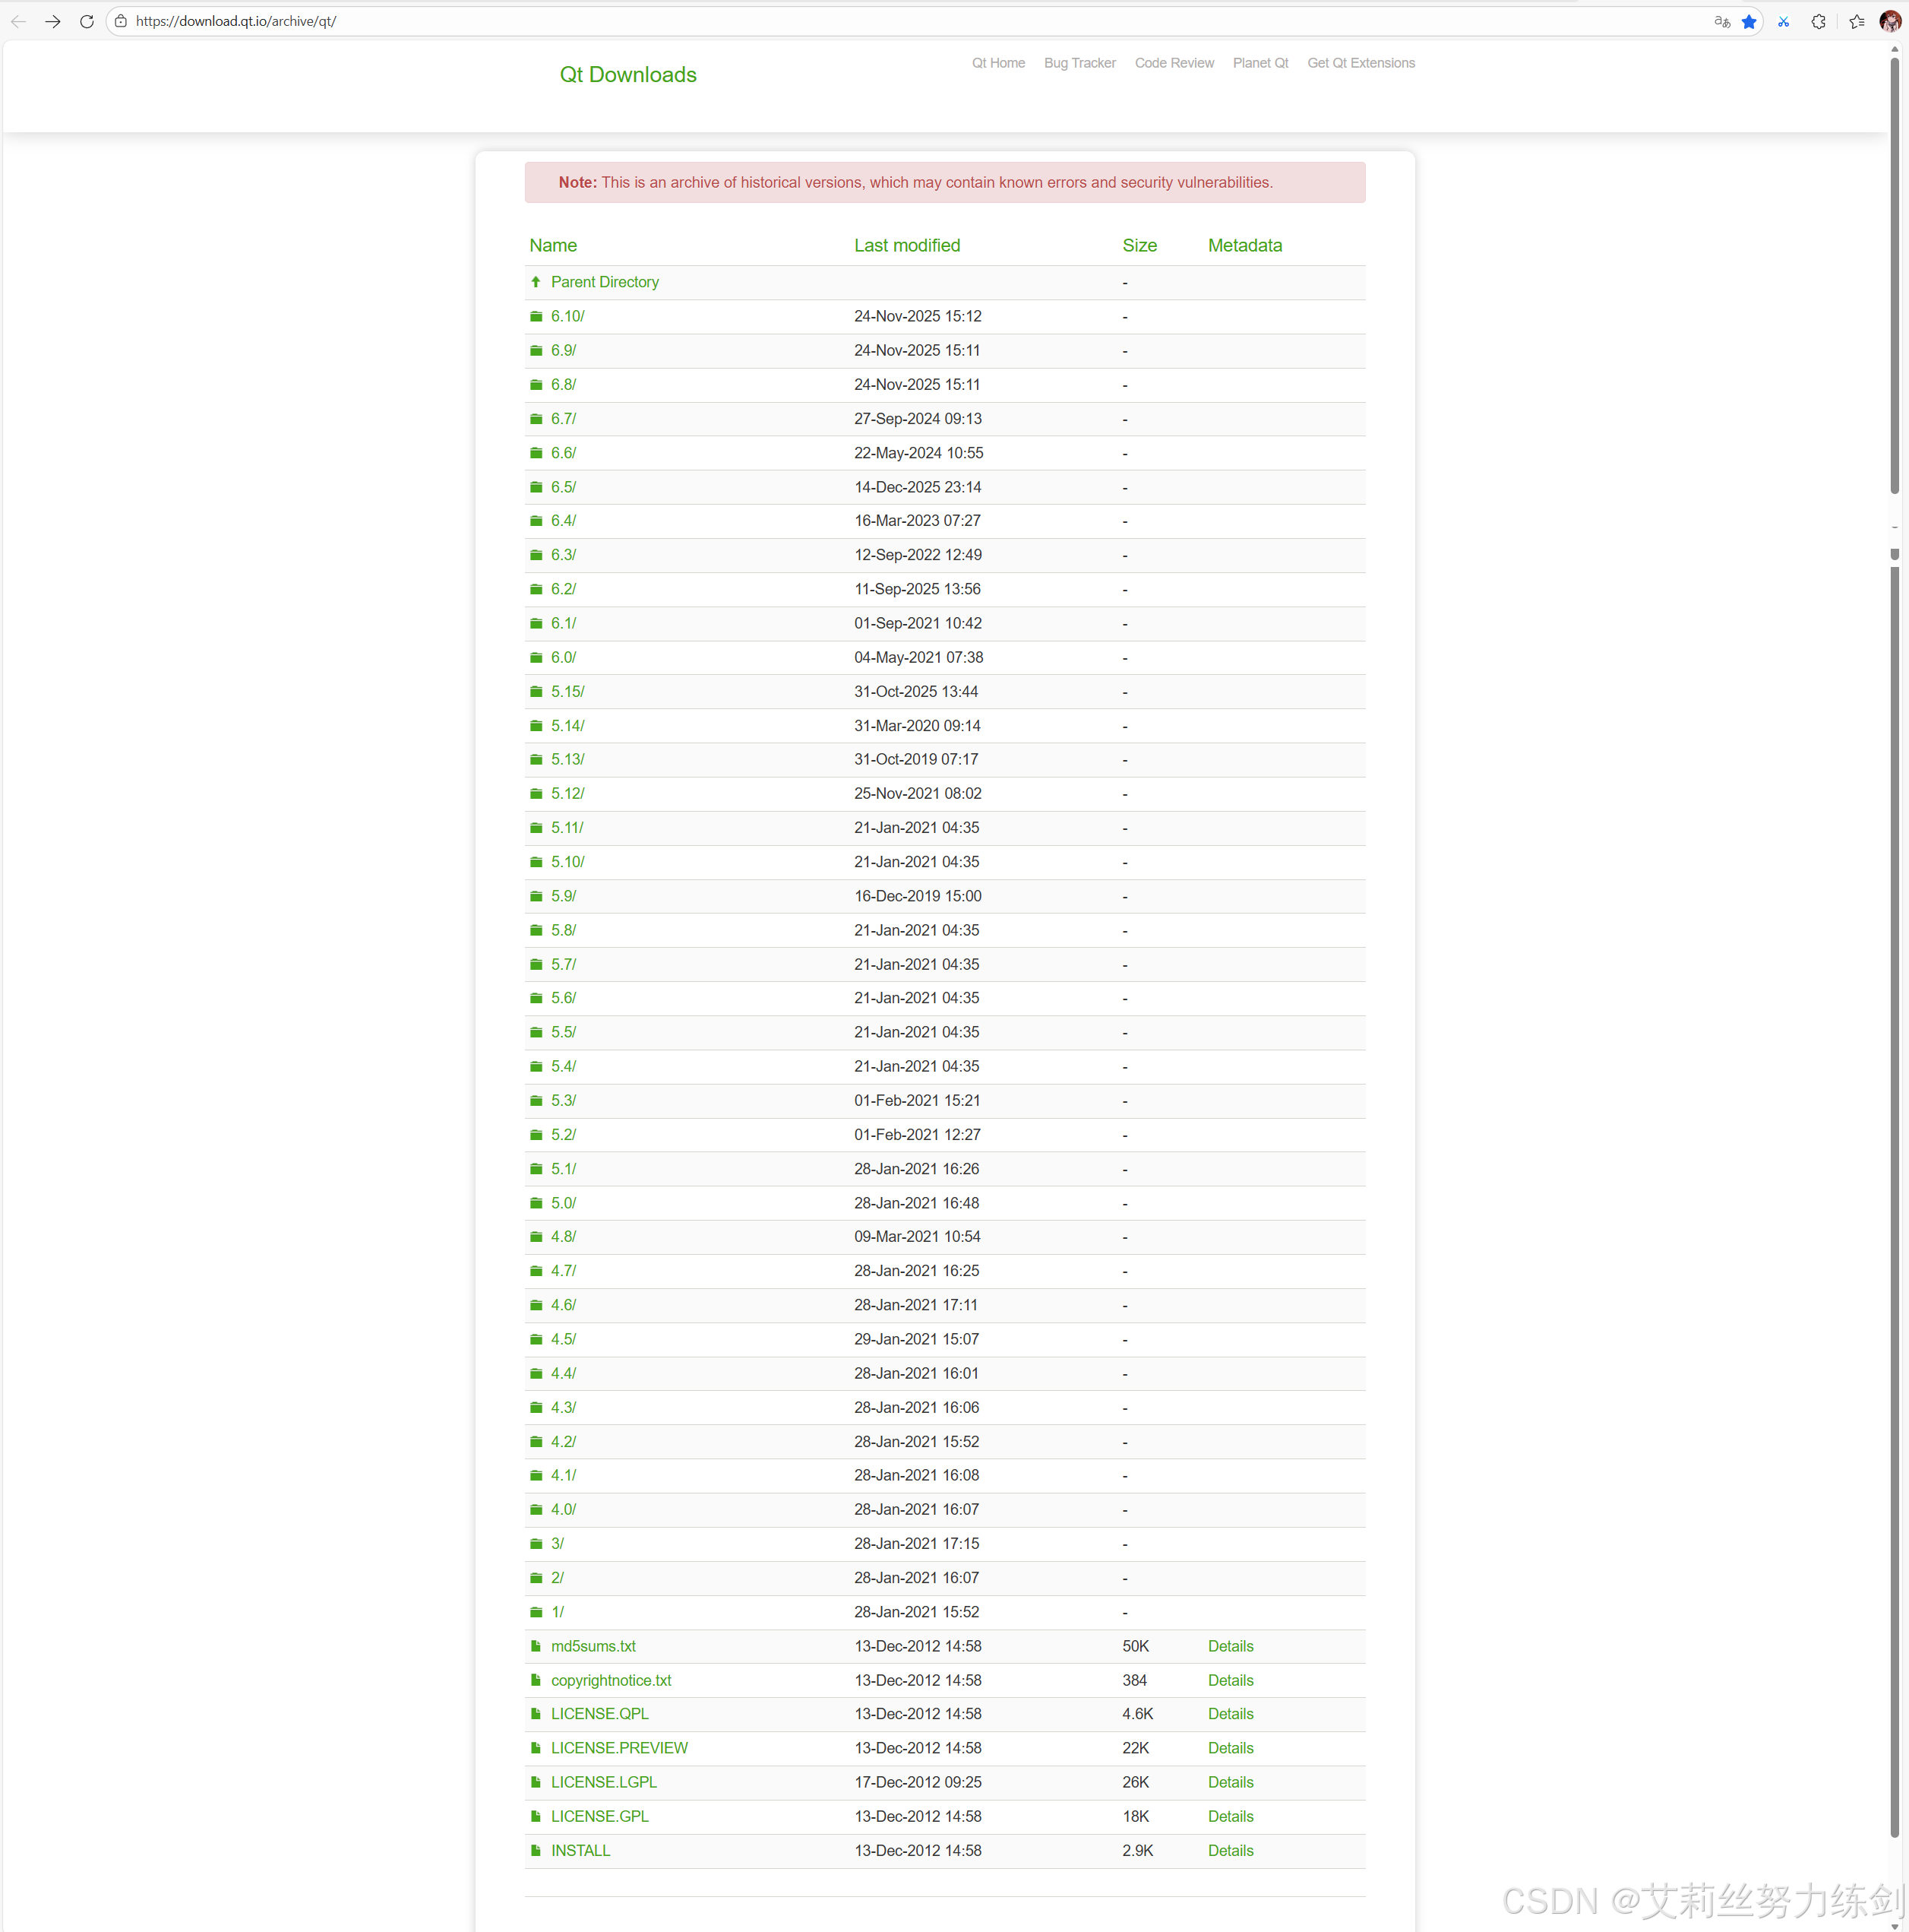The image size is (1909, 1932).
Task: Go to Bug Tracker nav item
Action: tap(1079, 63)
